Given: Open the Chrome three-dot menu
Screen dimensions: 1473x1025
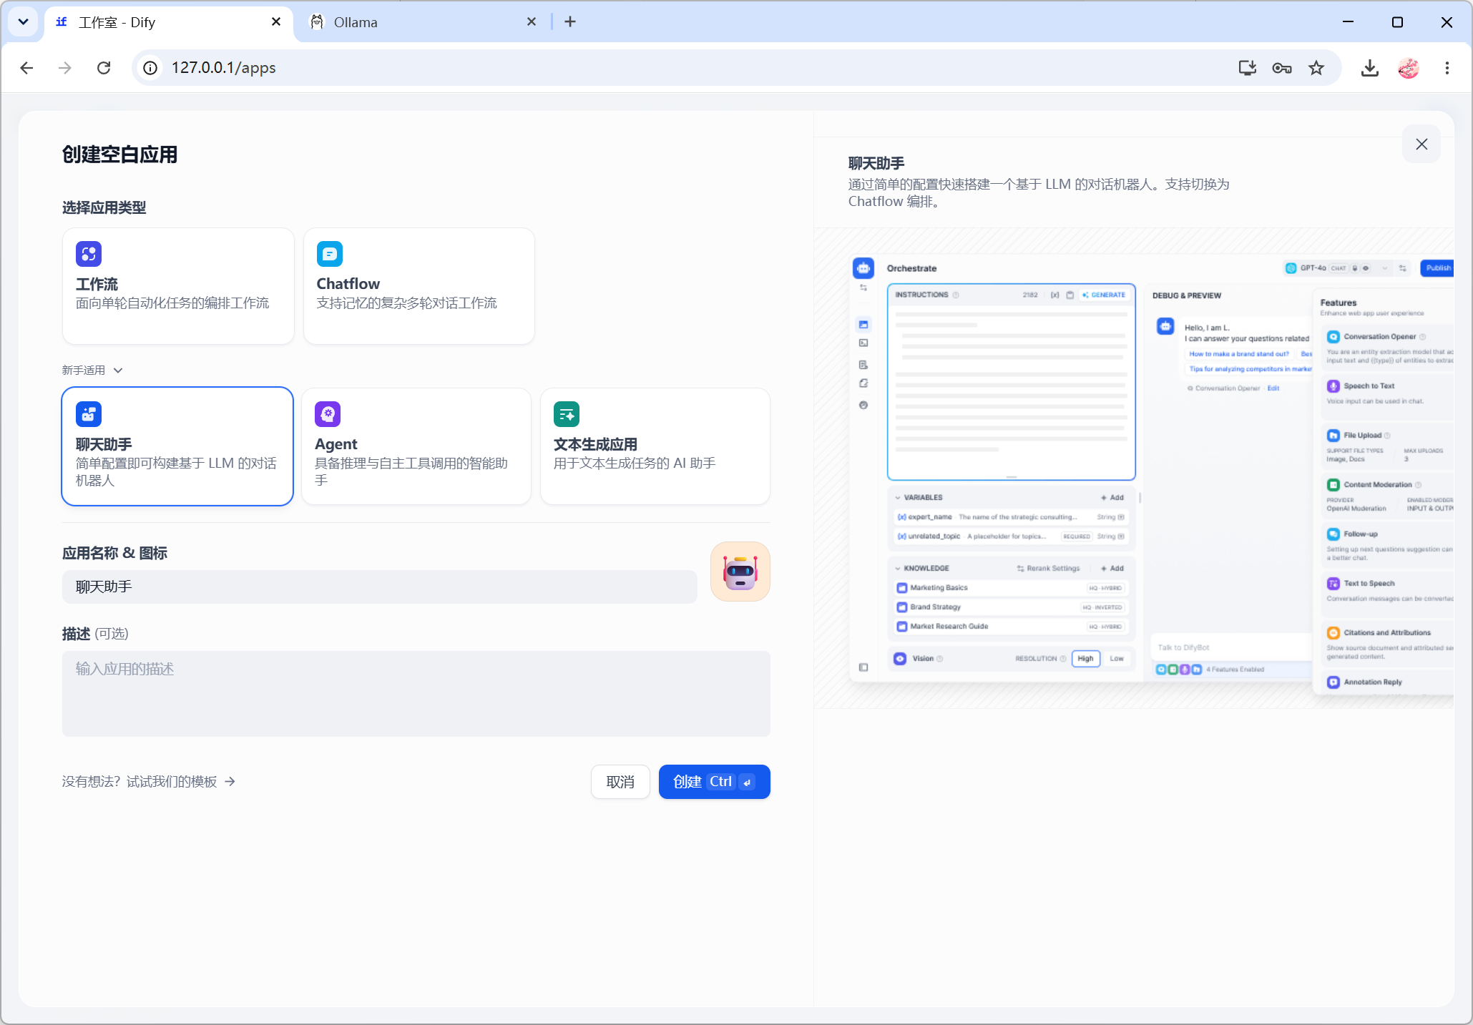Looking at the screenshot, I should click(x=1447, y=68).
